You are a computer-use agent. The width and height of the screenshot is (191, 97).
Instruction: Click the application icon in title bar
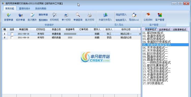pos(3,3)
